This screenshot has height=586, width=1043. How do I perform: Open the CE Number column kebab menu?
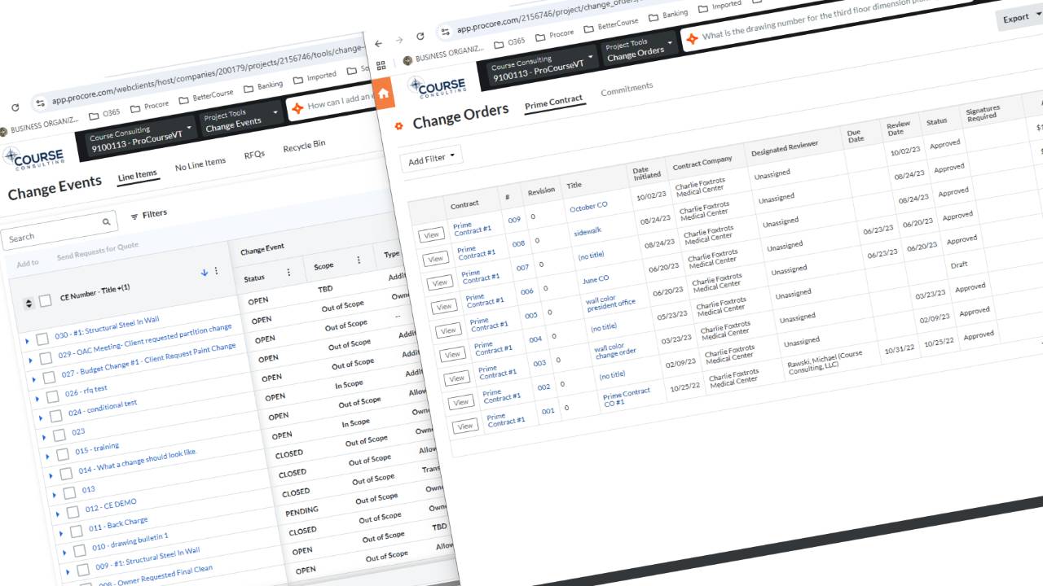click(x=216, y=270)
